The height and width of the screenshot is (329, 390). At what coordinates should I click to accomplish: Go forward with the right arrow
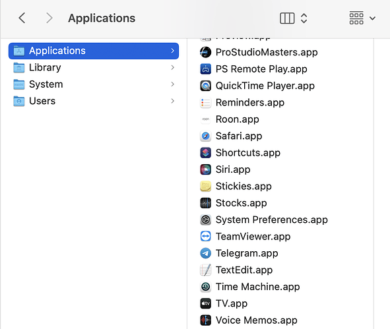(x=49, y=18)
